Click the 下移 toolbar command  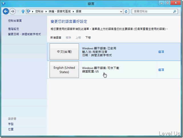pos(88,38)
